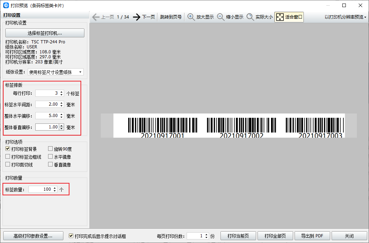The width and height of the screenshot is (369, 243).
Task: Jump to page number (跳转到页号)
Action: [x=171, y=17]
